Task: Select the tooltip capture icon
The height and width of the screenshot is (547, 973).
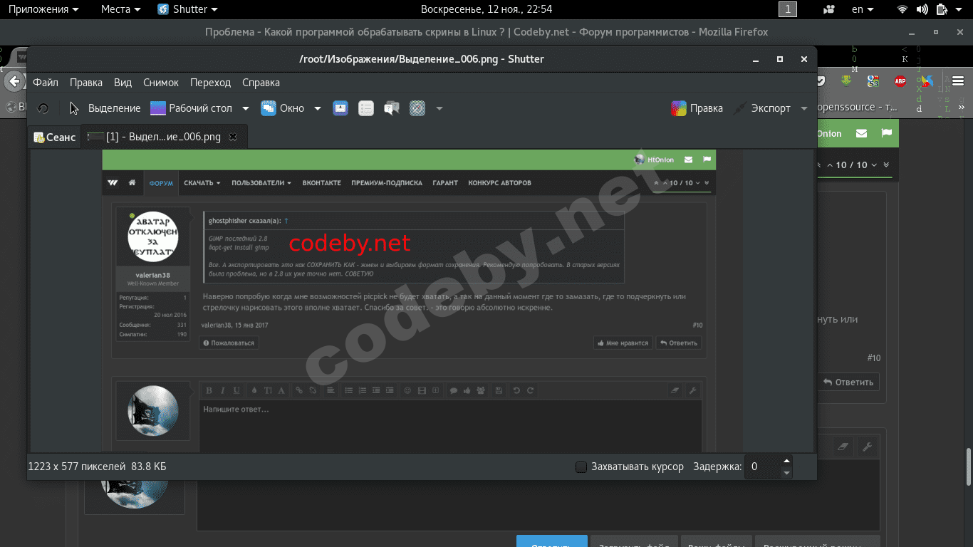Action: pyautogui.click(x=392, y=108)
